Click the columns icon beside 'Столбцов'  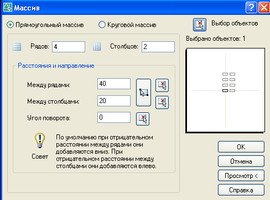coord(97,47)
